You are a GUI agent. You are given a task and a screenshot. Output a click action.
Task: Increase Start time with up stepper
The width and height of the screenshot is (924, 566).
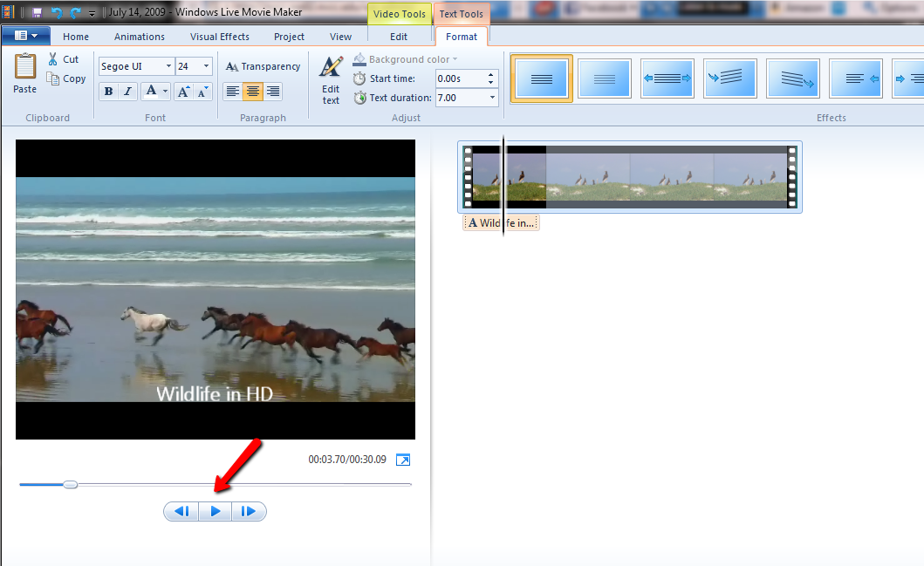491,74
